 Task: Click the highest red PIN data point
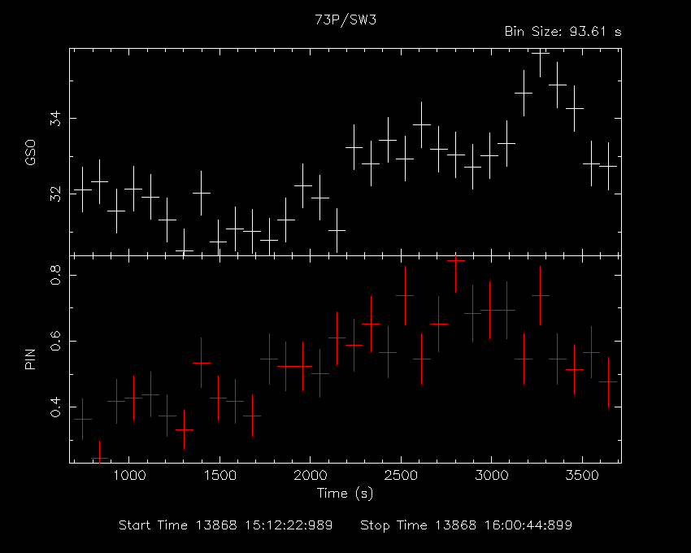(456, 260)
